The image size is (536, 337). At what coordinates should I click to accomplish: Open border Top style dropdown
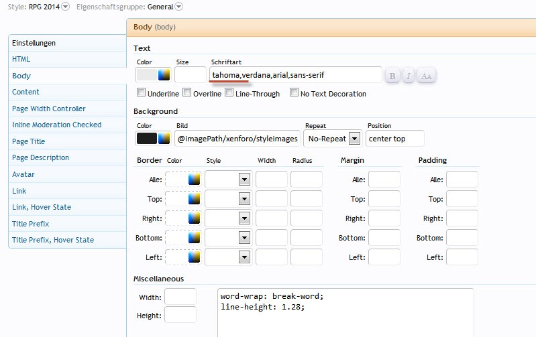coord(228,199)
